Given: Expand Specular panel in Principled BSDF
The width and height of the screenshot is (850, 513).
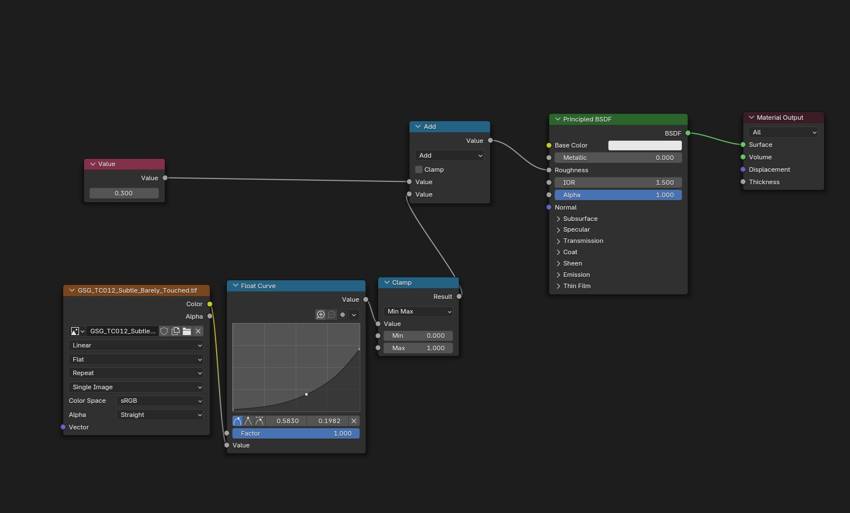Looking at the screenshot, I should [x=558, y=230].
